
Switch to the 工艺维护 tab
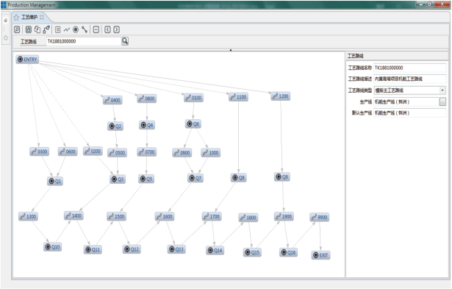29,18
